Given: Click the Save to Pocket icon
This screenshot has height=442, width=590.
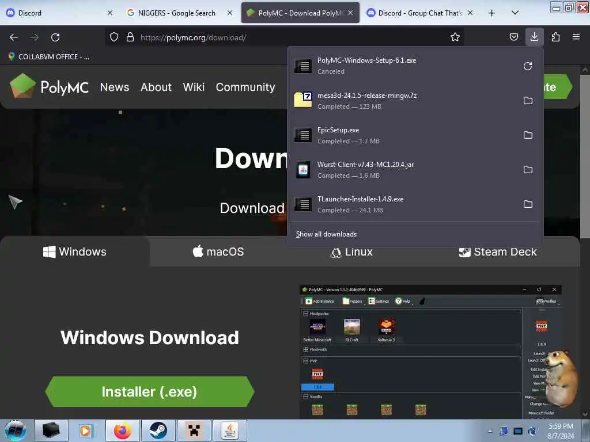Looking at the screenshot, I should (513, 37).
